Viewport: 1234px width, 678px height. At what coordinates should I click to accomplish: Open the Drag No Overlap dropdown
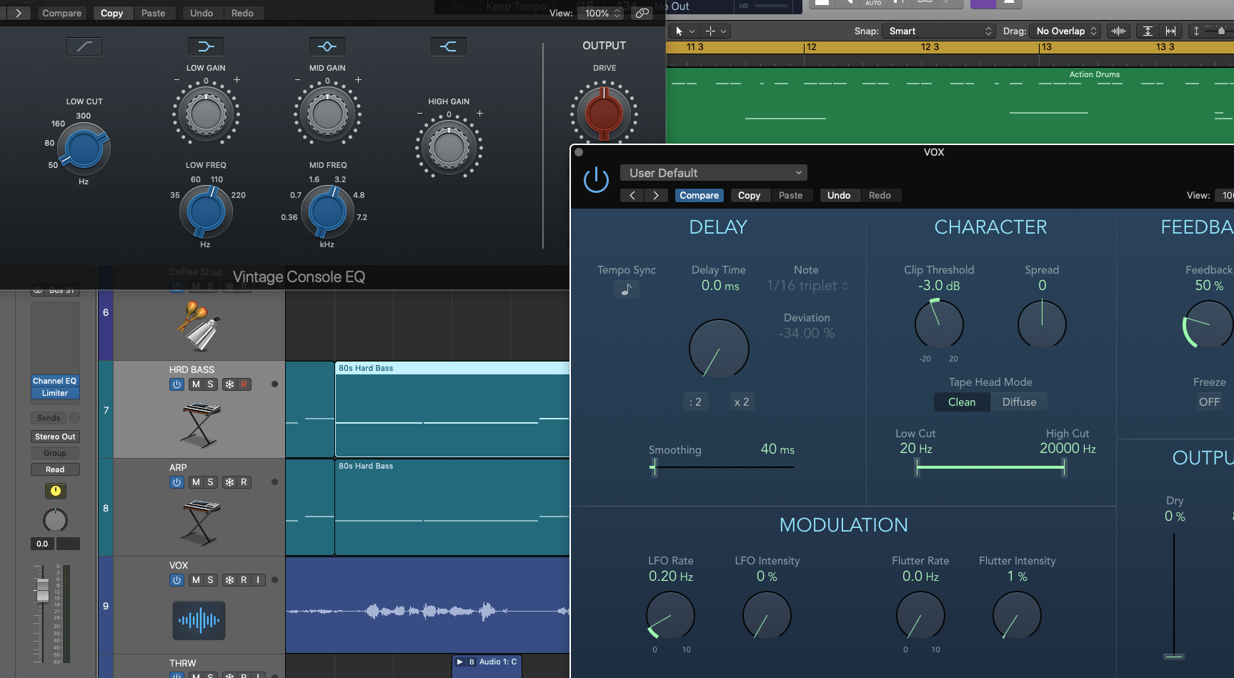point(1065,31)
